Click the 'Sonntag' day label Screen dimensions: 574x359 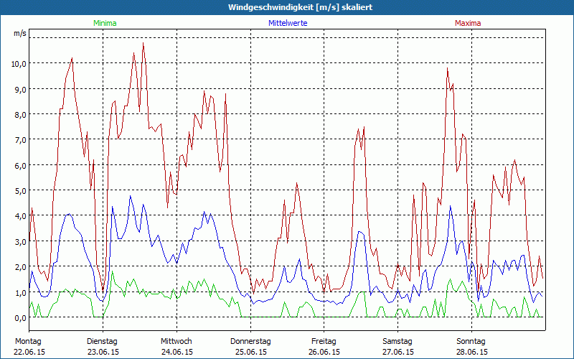(x=471, y=342)
